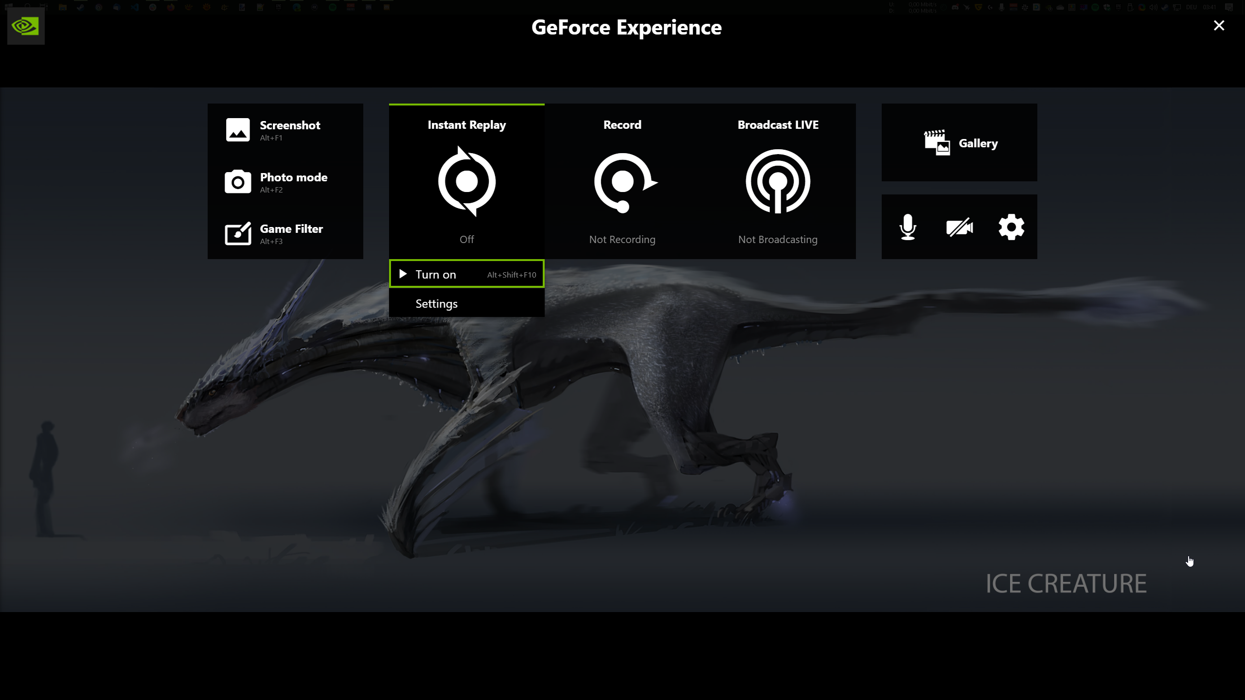Screen dimensions: 1245x700
Task: Click the Screenshot label text
Action: click(290, 125)
